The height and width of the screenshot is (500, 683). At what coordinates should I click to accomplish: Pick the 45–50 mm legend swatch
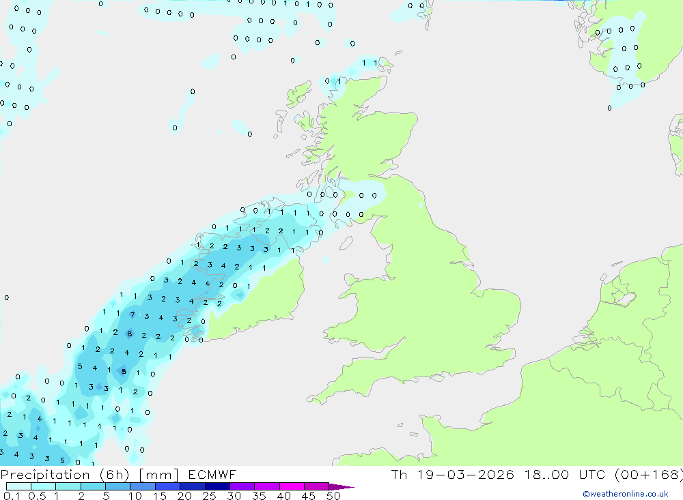click(316, 486)
